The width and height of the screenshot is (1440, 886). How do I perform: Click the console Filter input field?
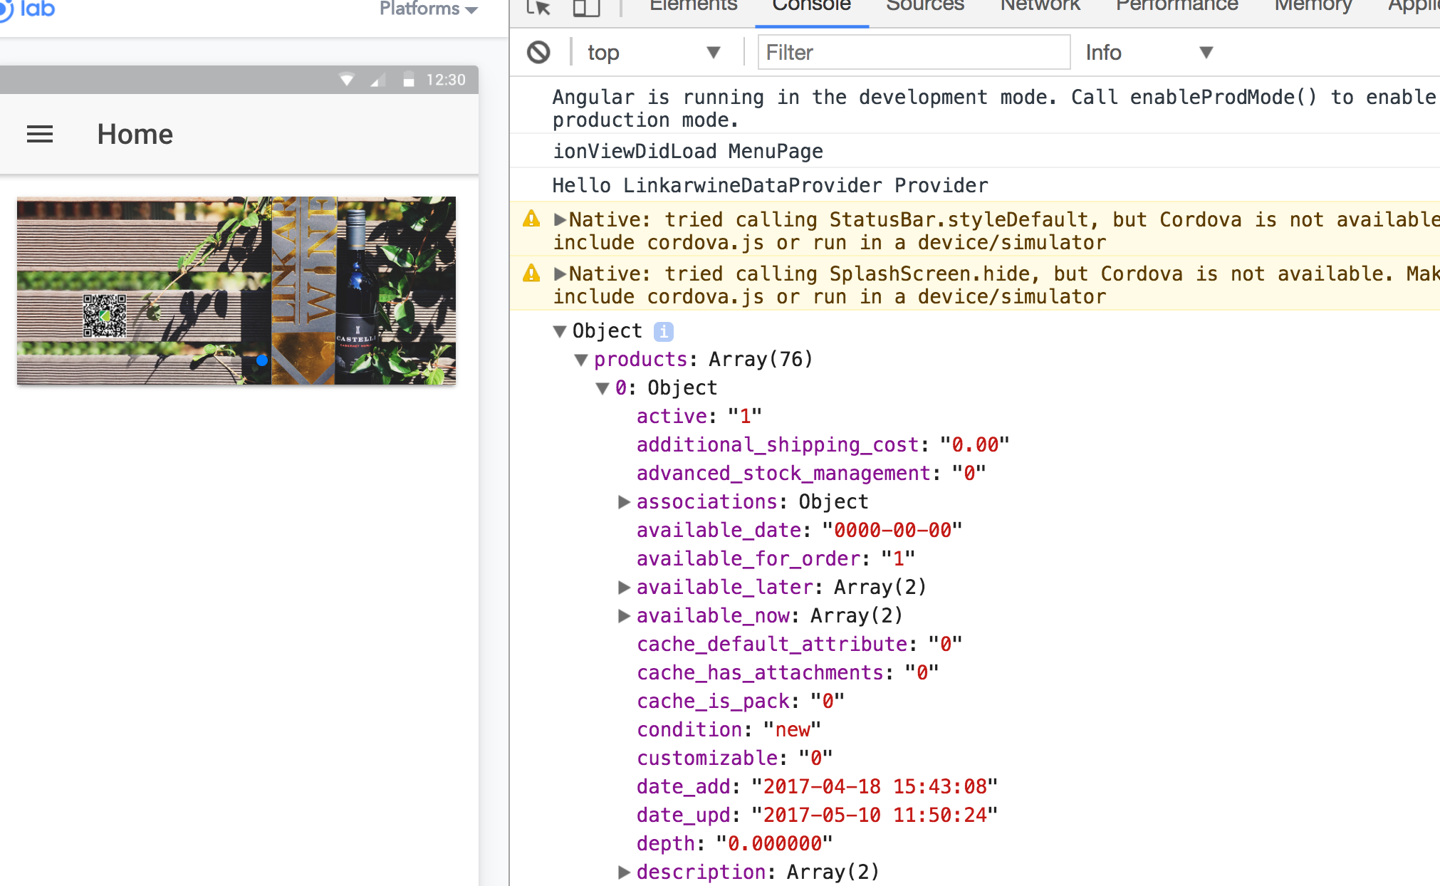coord(913,52)
